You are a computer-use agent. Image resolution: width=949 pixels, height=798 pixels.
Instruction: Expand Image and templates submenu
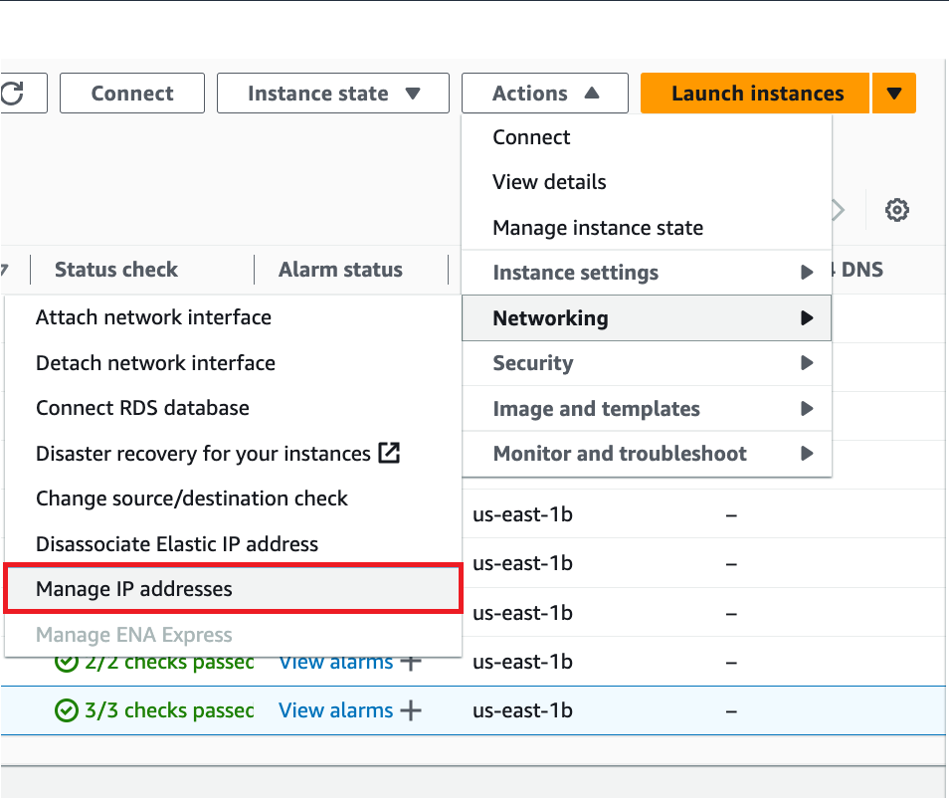[x=647, y=409]
